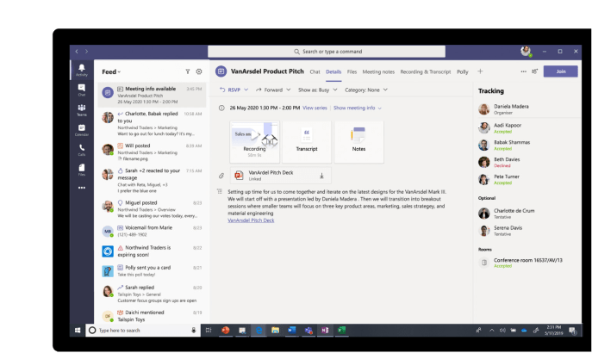Image resolution: width=592 pixels, height=353 pixels.
Task: Open feed settings gear icon
Action: click(x=199, y=71)
